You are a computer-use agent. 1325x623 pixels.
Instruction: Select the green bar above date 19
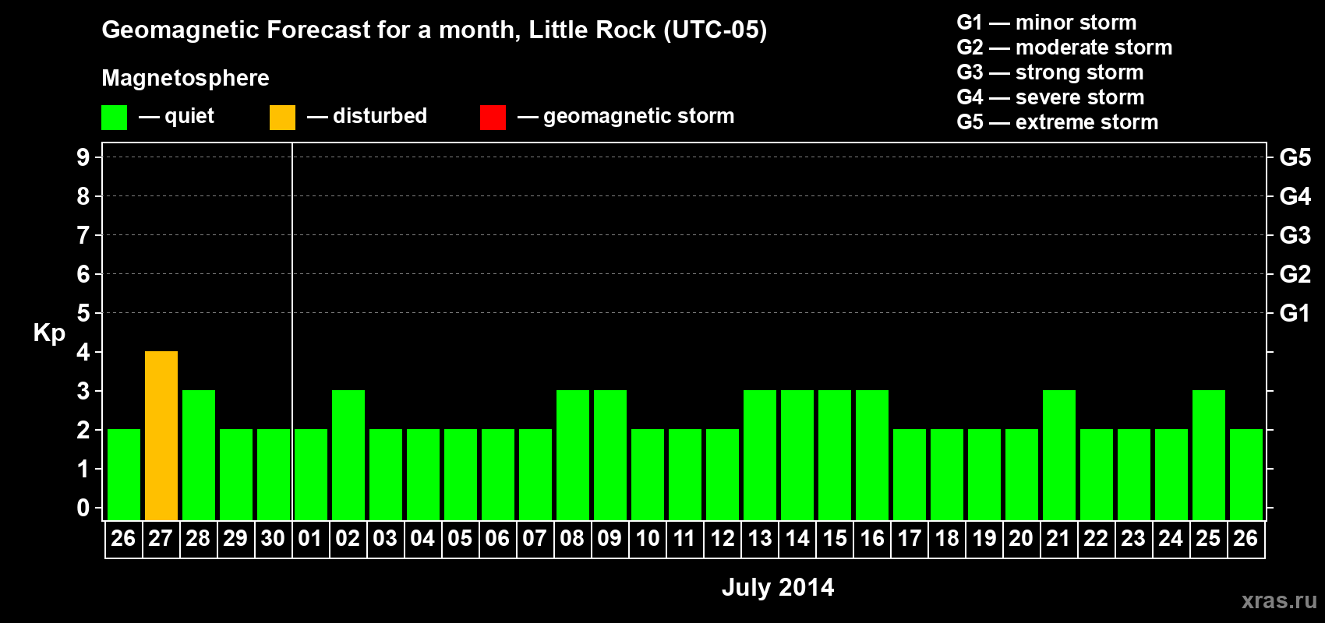click(x=984, y=474)
